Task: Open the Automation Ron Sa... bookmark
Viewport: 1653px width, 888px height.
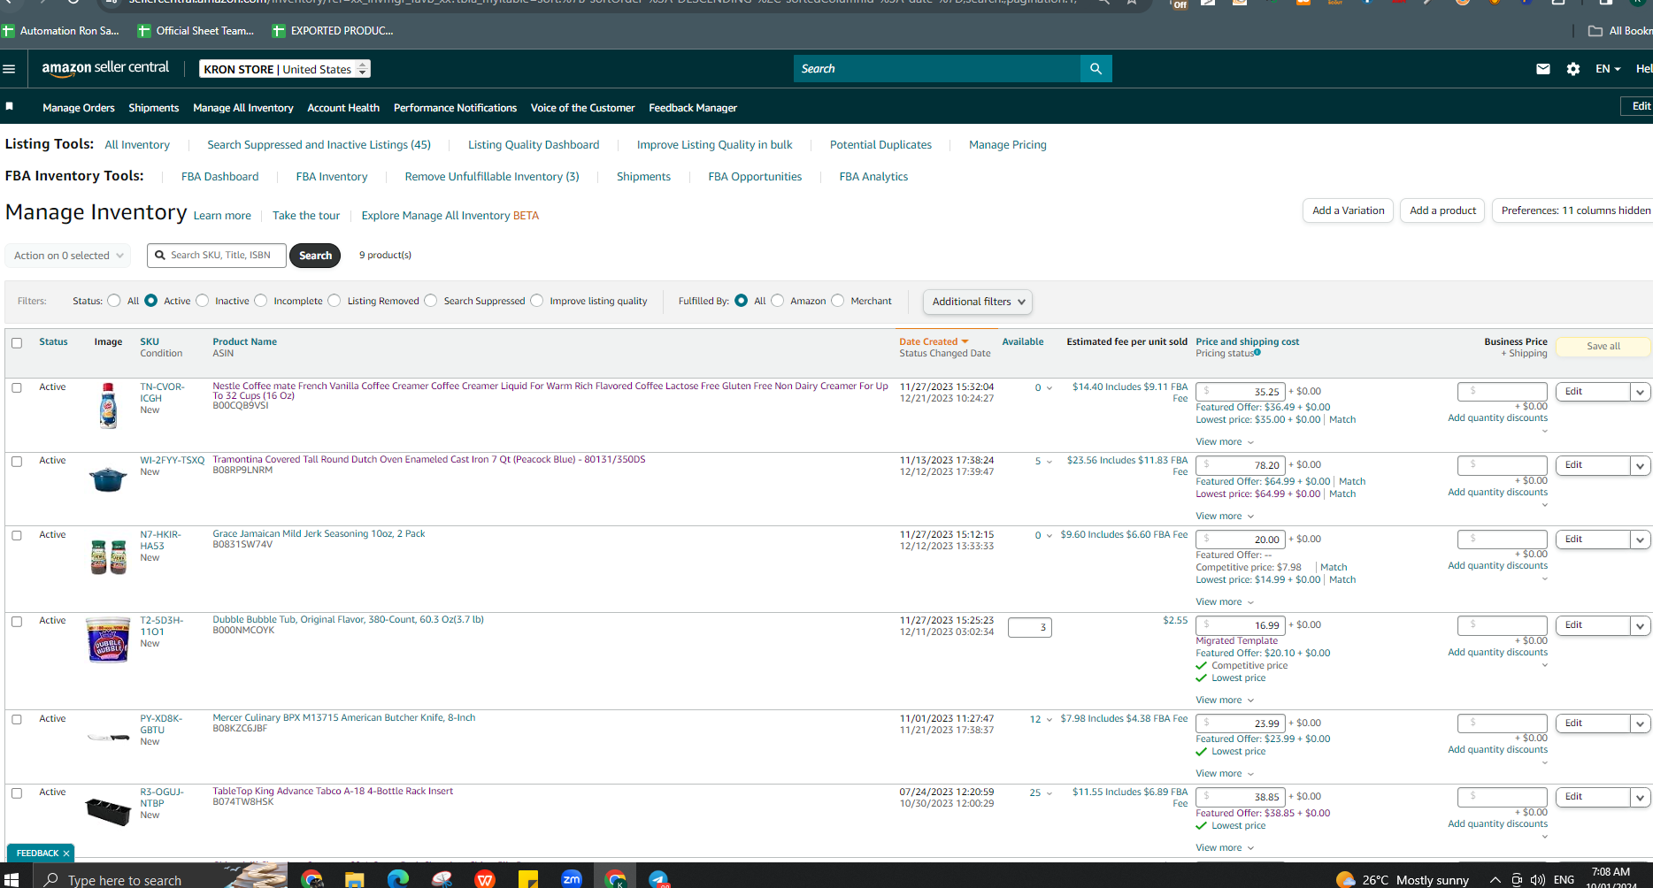Action: point(61,31)
